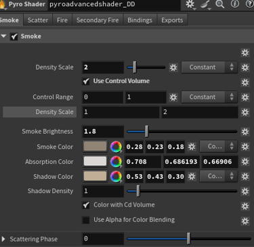Switch to the Secondary Fire tab
This screenshot has width=254, height=247.
click(98, 20)
